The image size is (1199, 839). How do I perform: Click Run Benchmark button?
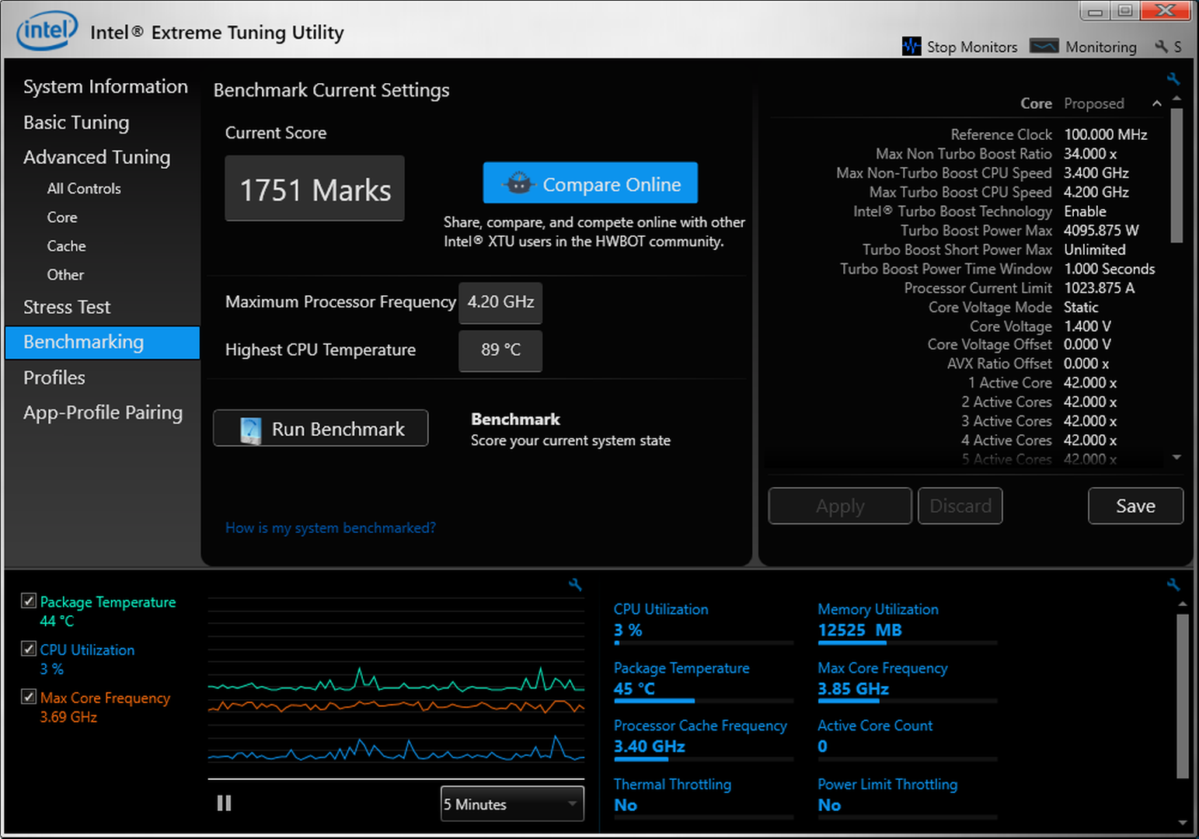point(321,428)
